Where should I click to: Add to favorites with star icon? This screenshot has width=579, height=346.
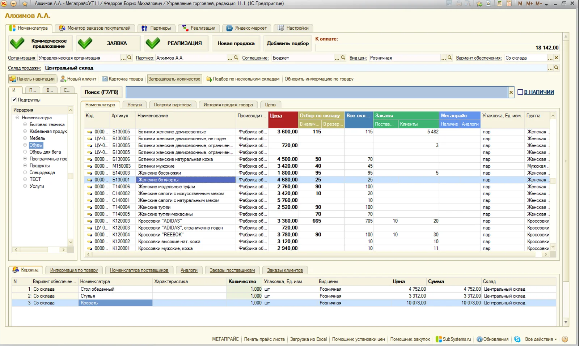click(x=25, y=4)
